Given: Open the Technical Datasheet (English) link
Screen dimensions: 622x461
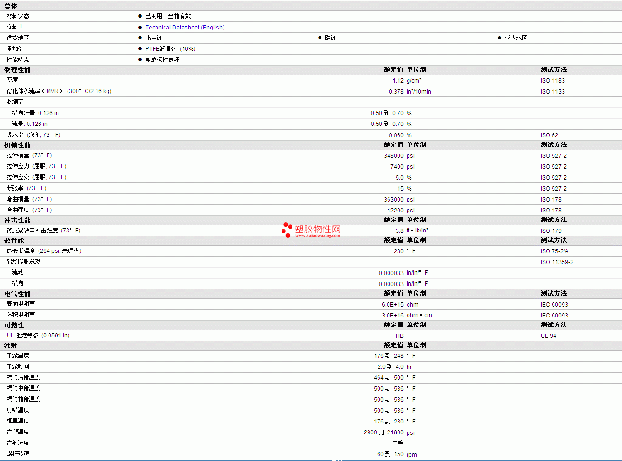Looking at the screenshot, I should pos(185,28).
